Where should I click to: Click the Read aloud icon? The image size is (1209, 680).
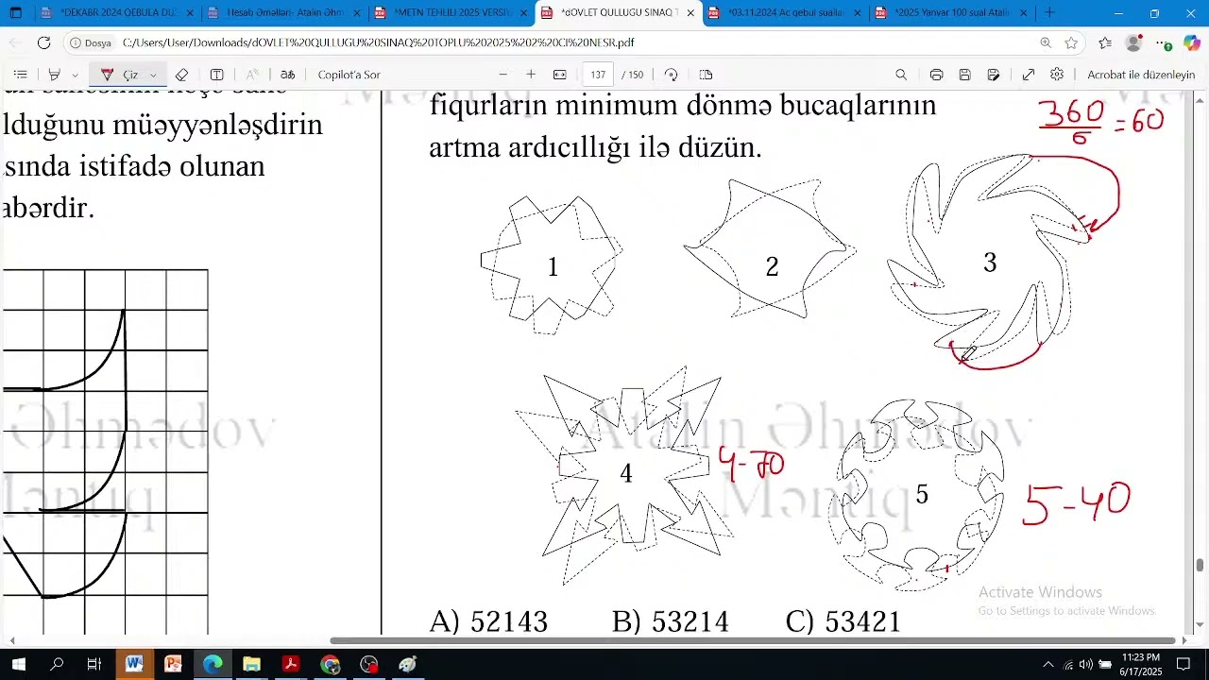(x=252, y=75)
